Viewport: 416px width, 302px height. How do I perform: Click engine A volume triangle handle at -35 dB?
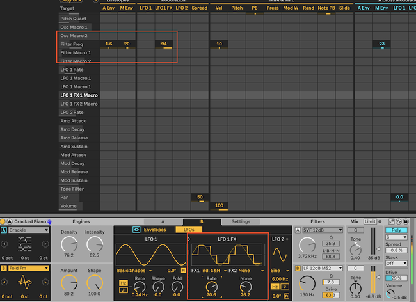point(378,250)
